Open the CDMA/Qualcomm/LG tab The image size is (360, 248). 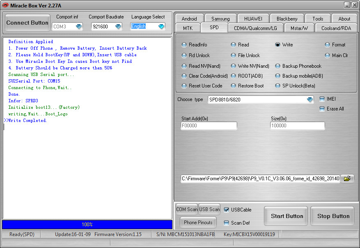click(255, 28)
